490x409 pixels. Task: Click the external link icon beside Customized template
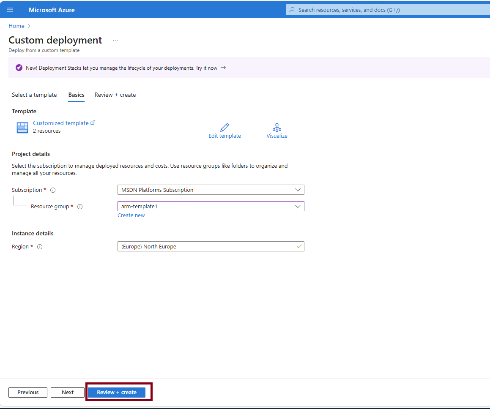pyautogui.click(x=93, y=123)
